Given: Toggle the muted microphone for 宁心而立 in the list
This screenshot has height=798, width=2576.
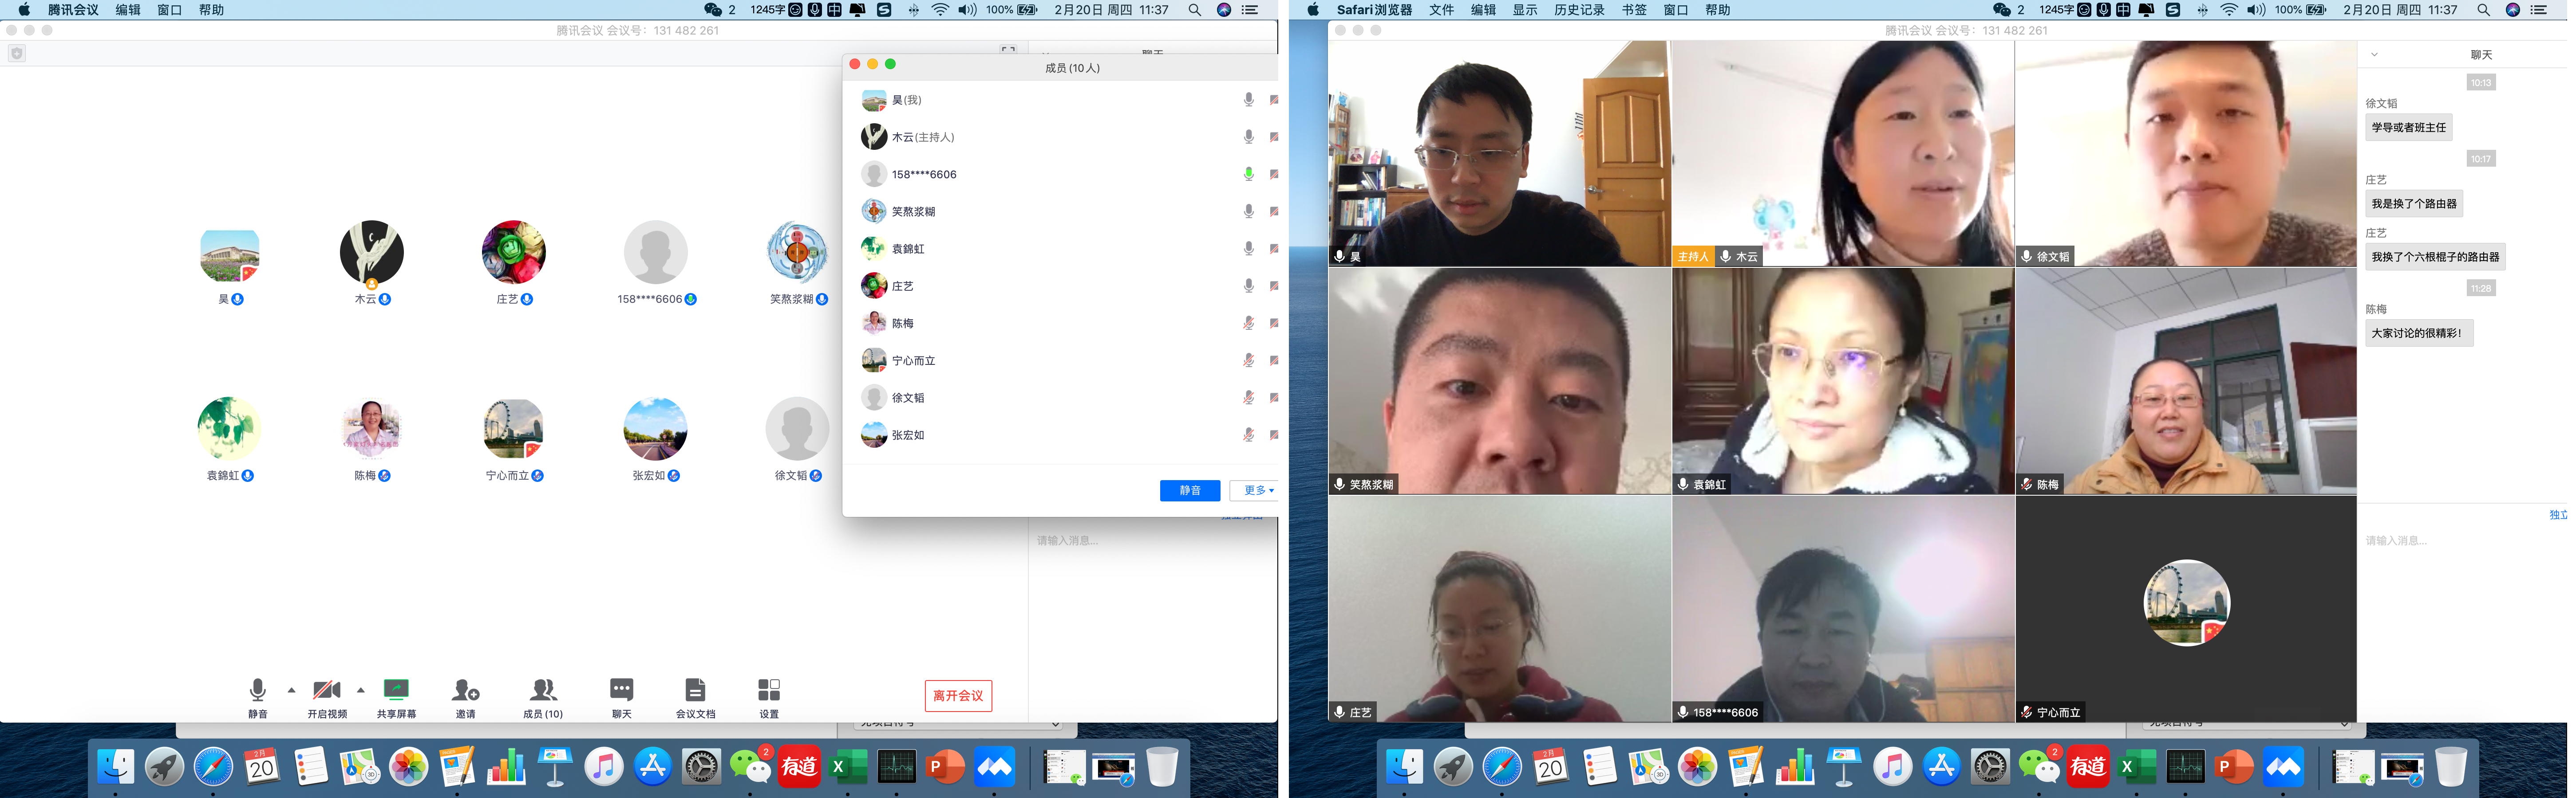Looking at the screenshot, I should pos(1248,360).
